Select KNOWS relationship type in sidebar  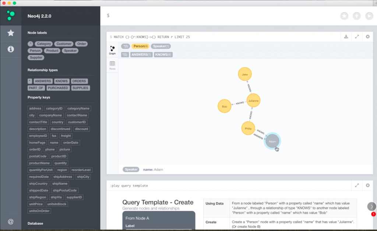coord(61,81)
